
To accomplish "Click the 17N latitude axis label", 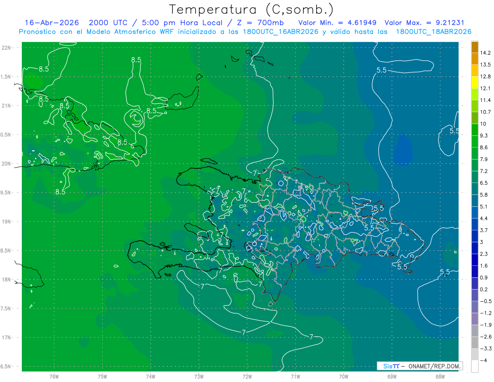I will (x=6, y=337).
